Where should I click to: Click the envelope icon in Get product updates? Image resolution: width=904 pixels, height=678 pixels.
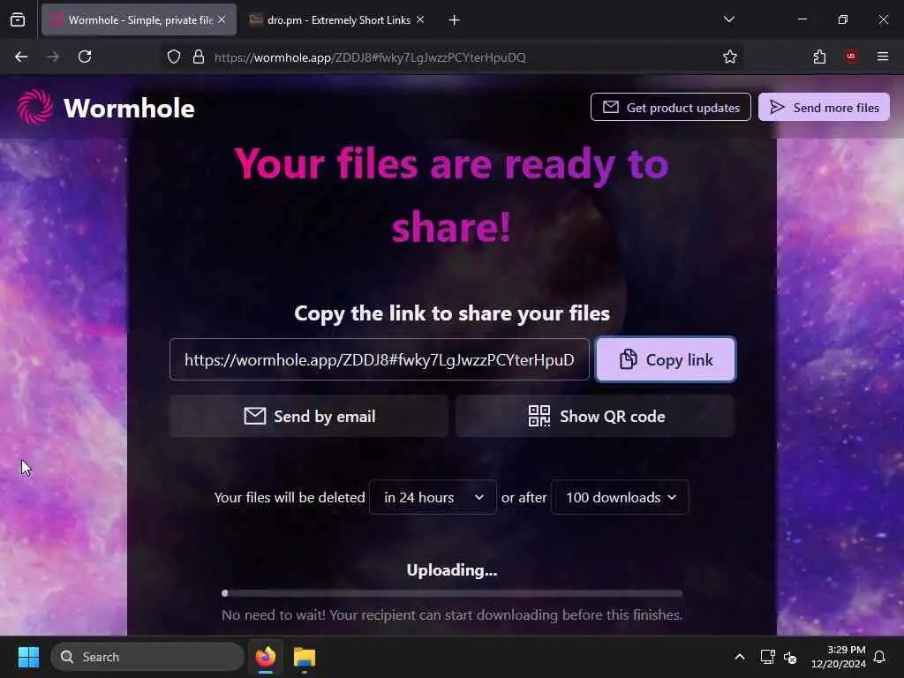click(x=611, y=107)
